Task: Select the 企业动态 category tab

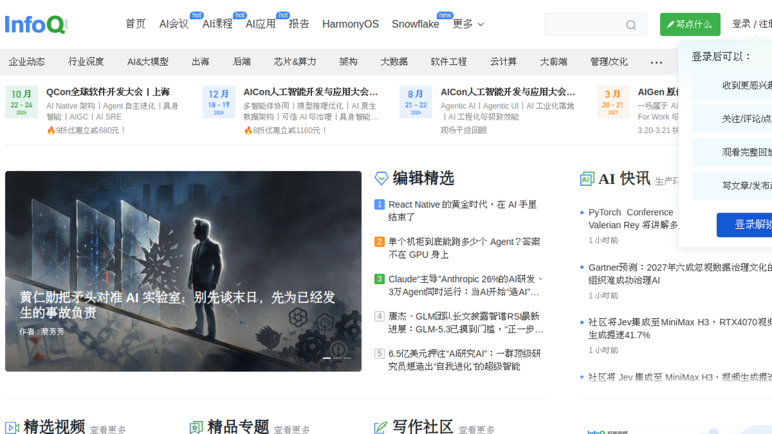Action: coord(27,62)
